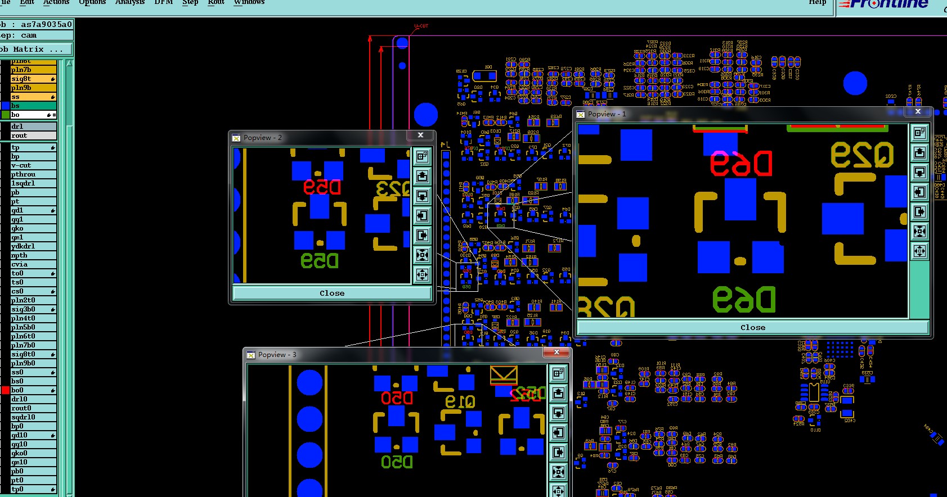Open the Analysis menu
947x497 pixels.
[x=130, y=3]
